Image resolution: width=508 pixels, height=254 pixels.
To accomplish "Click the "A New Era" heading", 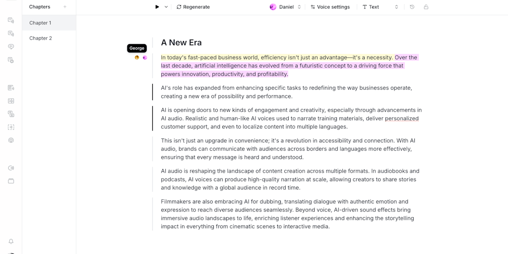I will (x=181, y=43).
